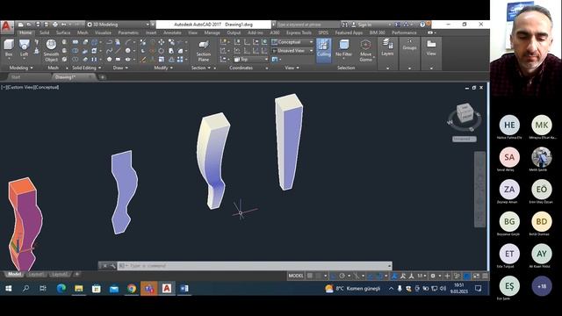Select the Loft tool

coord(24,48)
